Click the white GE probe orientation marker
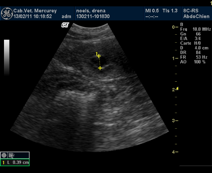This screenshot has width=212, height=173. (65, 25)
